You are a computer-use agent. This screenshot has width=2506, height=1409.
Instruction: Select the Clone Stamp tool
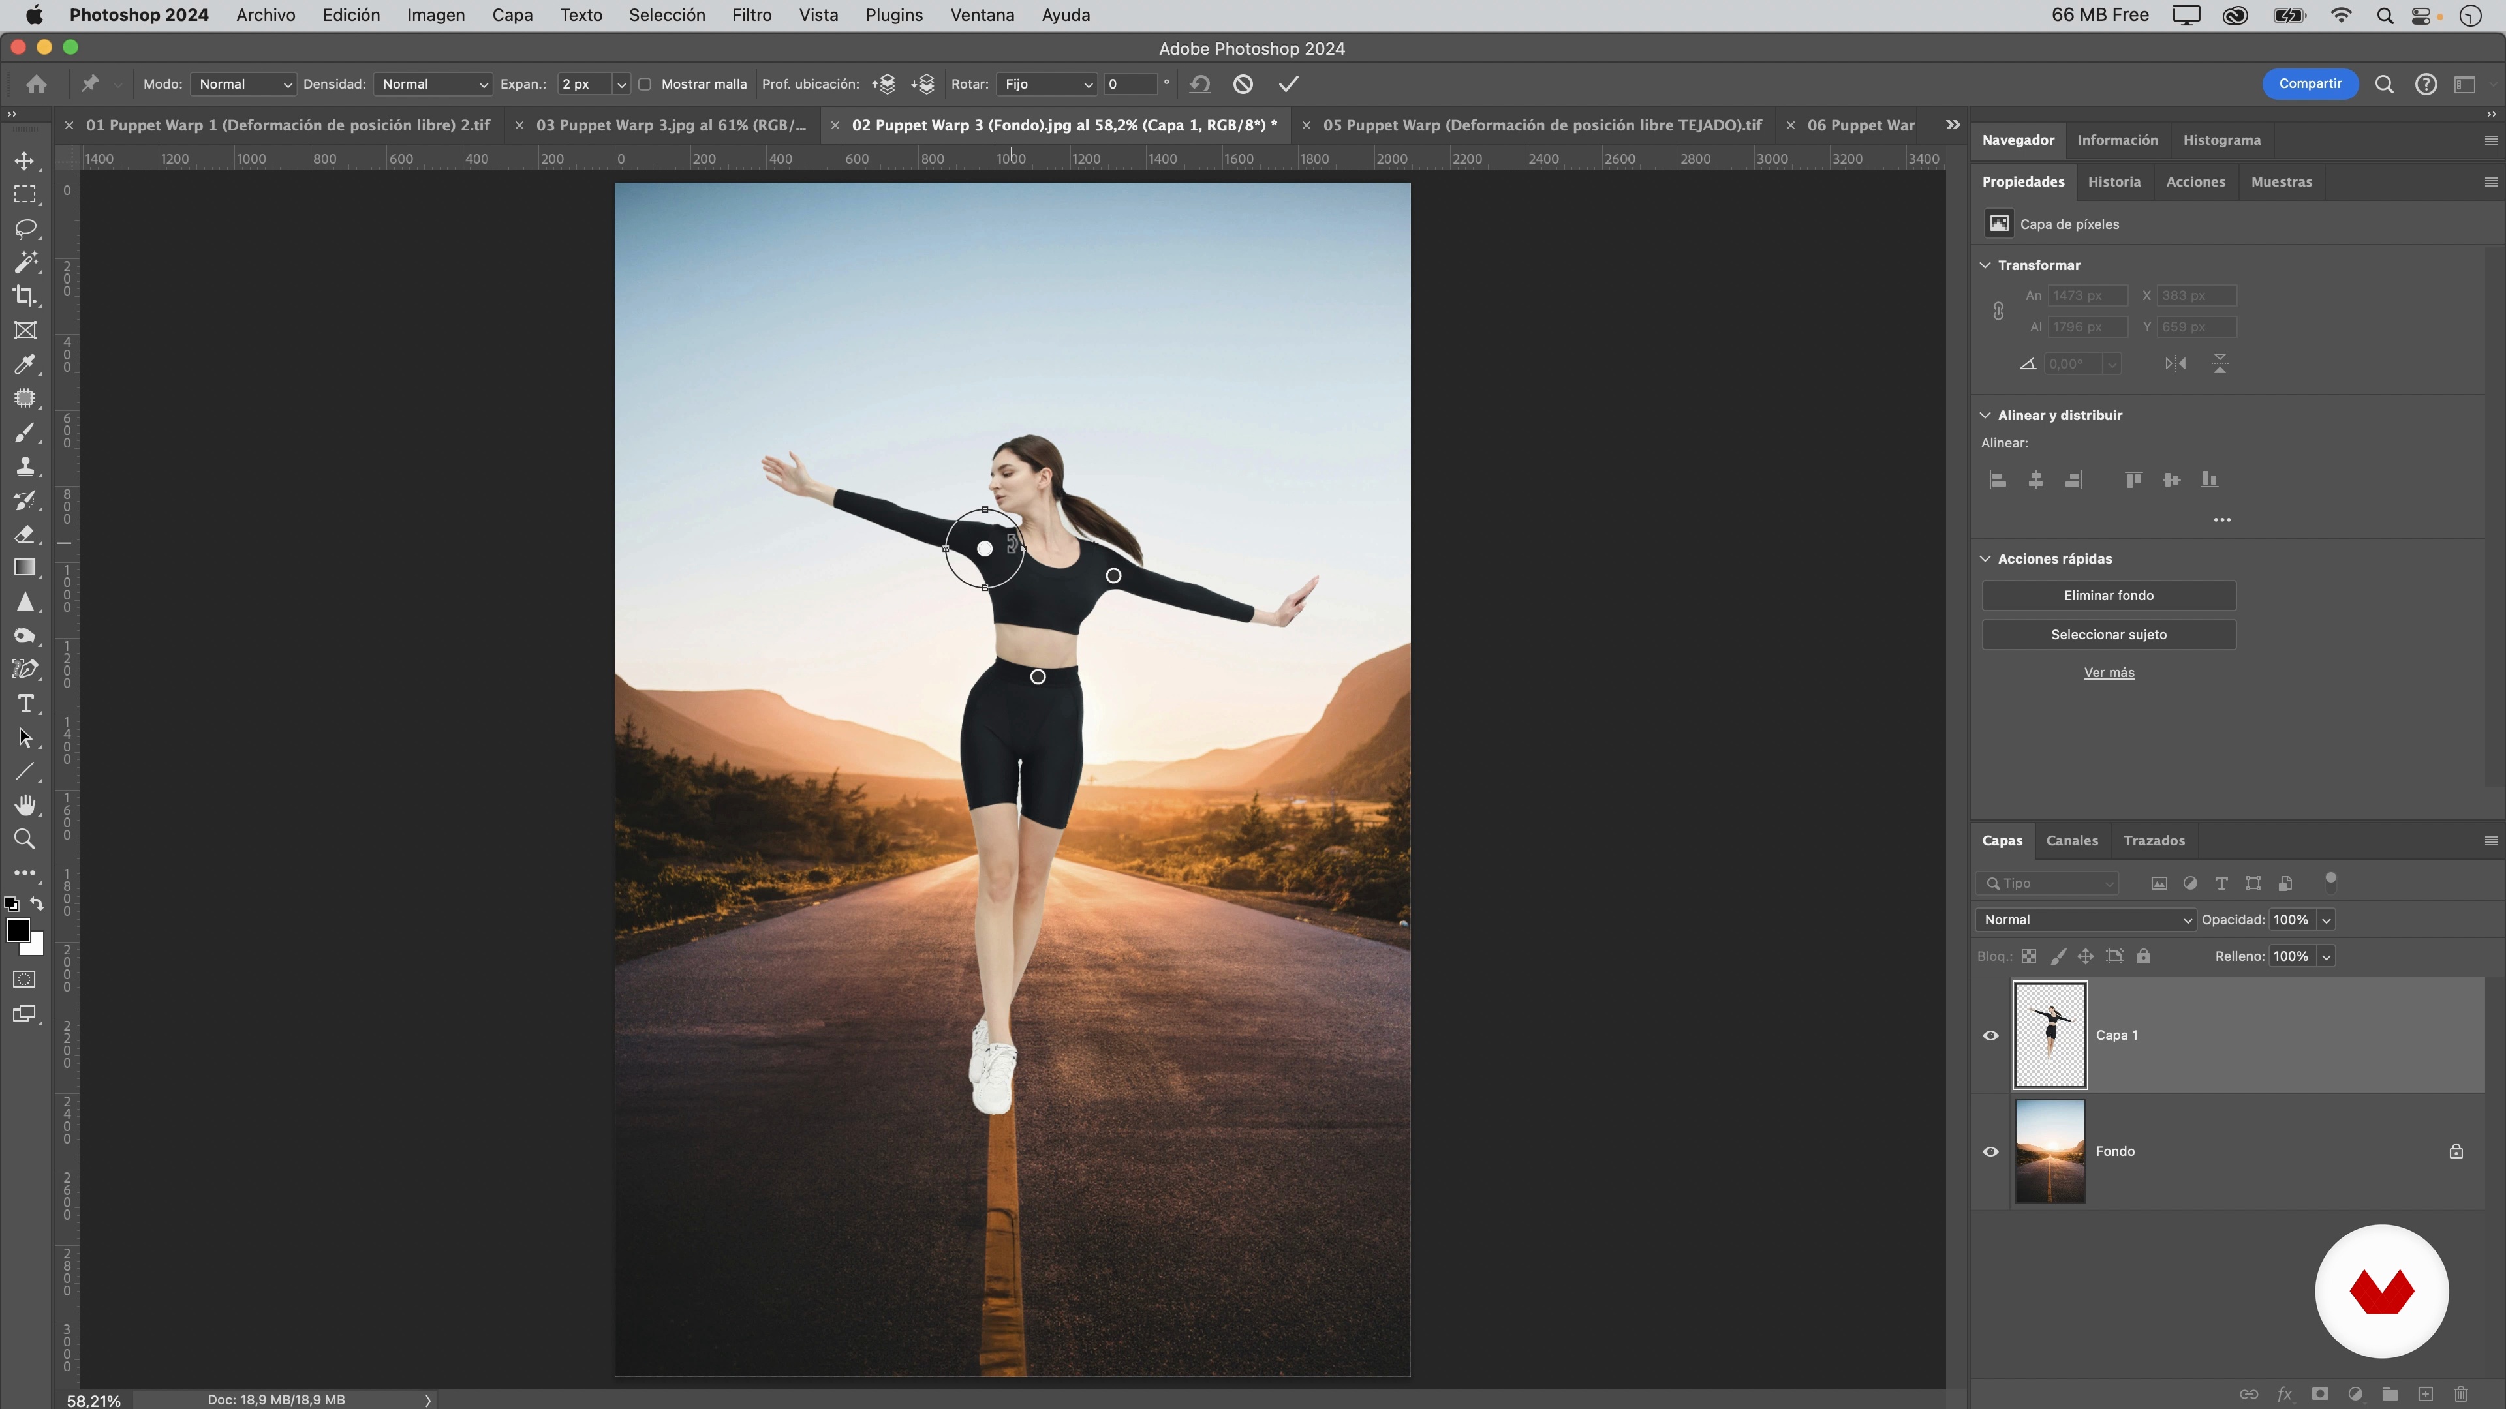25,466
